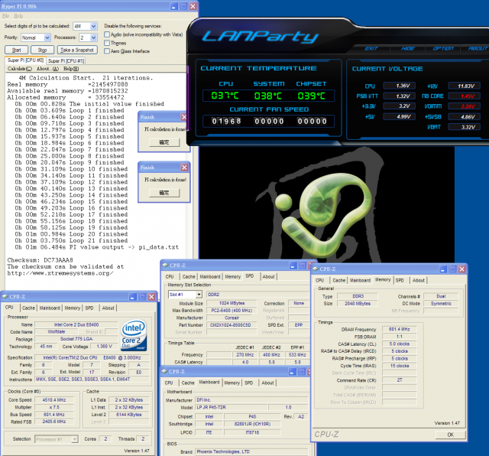Click the Core Speed 4510.4 MHz value
This screenshot has height=456, width=489.
[54, 400]
